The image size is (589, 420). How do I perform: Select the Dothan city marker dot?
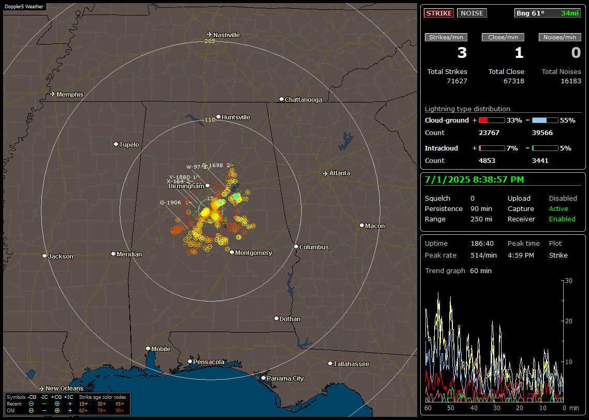coord(276,318)
